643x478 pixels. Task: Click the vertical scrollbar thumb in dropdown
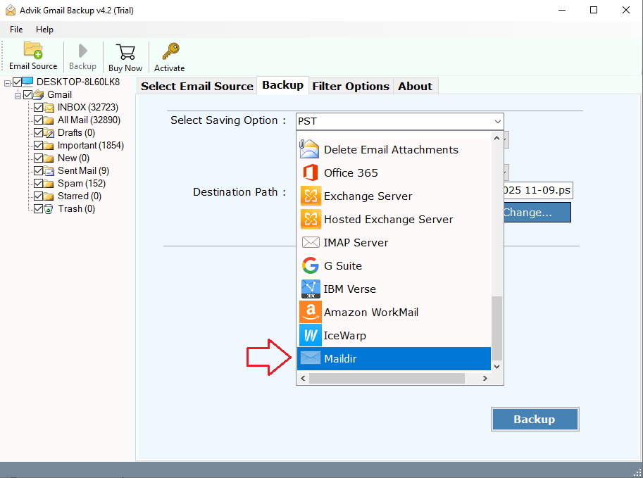[x=497, y=327]
